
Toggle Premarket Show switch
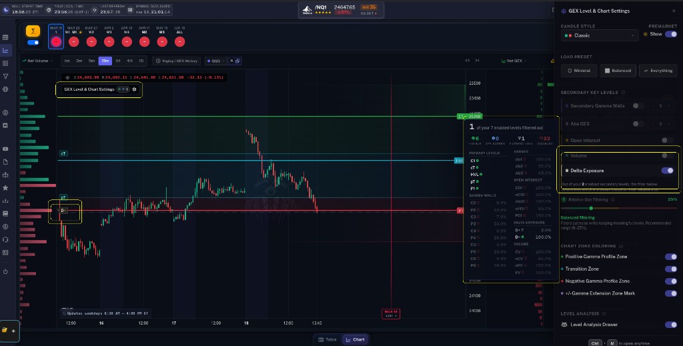coord(671,34)
